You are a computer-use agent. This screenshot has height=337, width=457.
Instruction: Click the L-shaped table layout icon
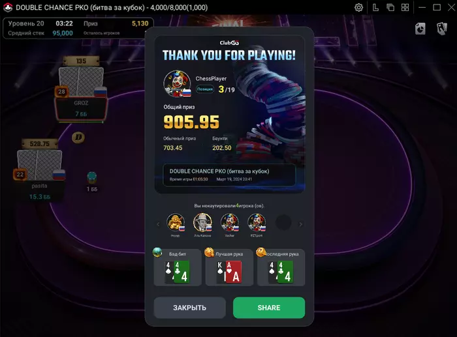tap(375, 7)
